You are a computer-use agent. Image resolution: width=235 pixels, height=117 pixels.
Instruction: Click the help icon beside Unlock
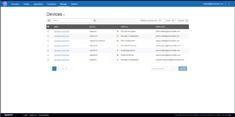coord(187,20)
